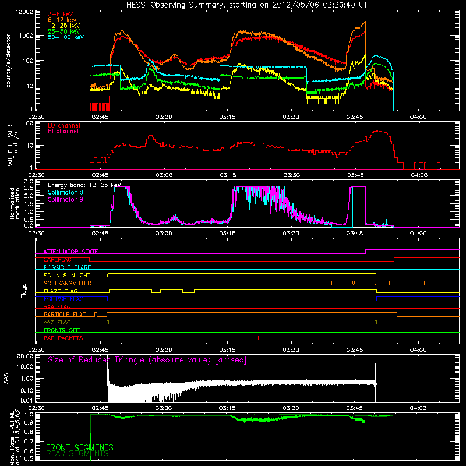The height and width of the screenshot is (466, 466).
Task: Click the POSSIBLE_FLARE flag label
Action: pyautogui.click(x=67, y=267)
